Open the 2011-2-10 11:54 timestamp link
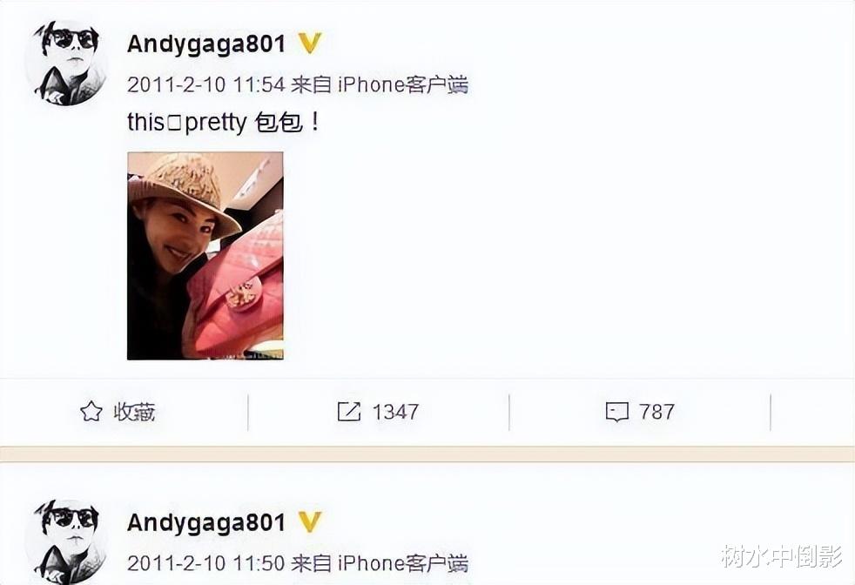The width and height of the screenshot is (855, 585). pyautogui.click(x=206, y=85)
